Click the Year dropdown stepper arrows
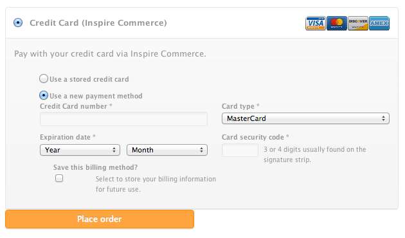Image resolution: width=405 pixels, height=238 pixels. pos(114,150)
